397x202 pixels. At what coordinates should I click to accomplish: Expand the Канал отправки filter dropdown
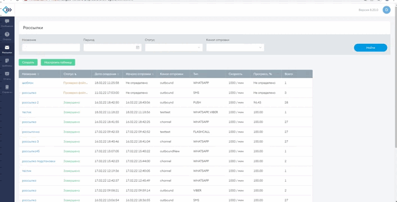coord(235,48)
